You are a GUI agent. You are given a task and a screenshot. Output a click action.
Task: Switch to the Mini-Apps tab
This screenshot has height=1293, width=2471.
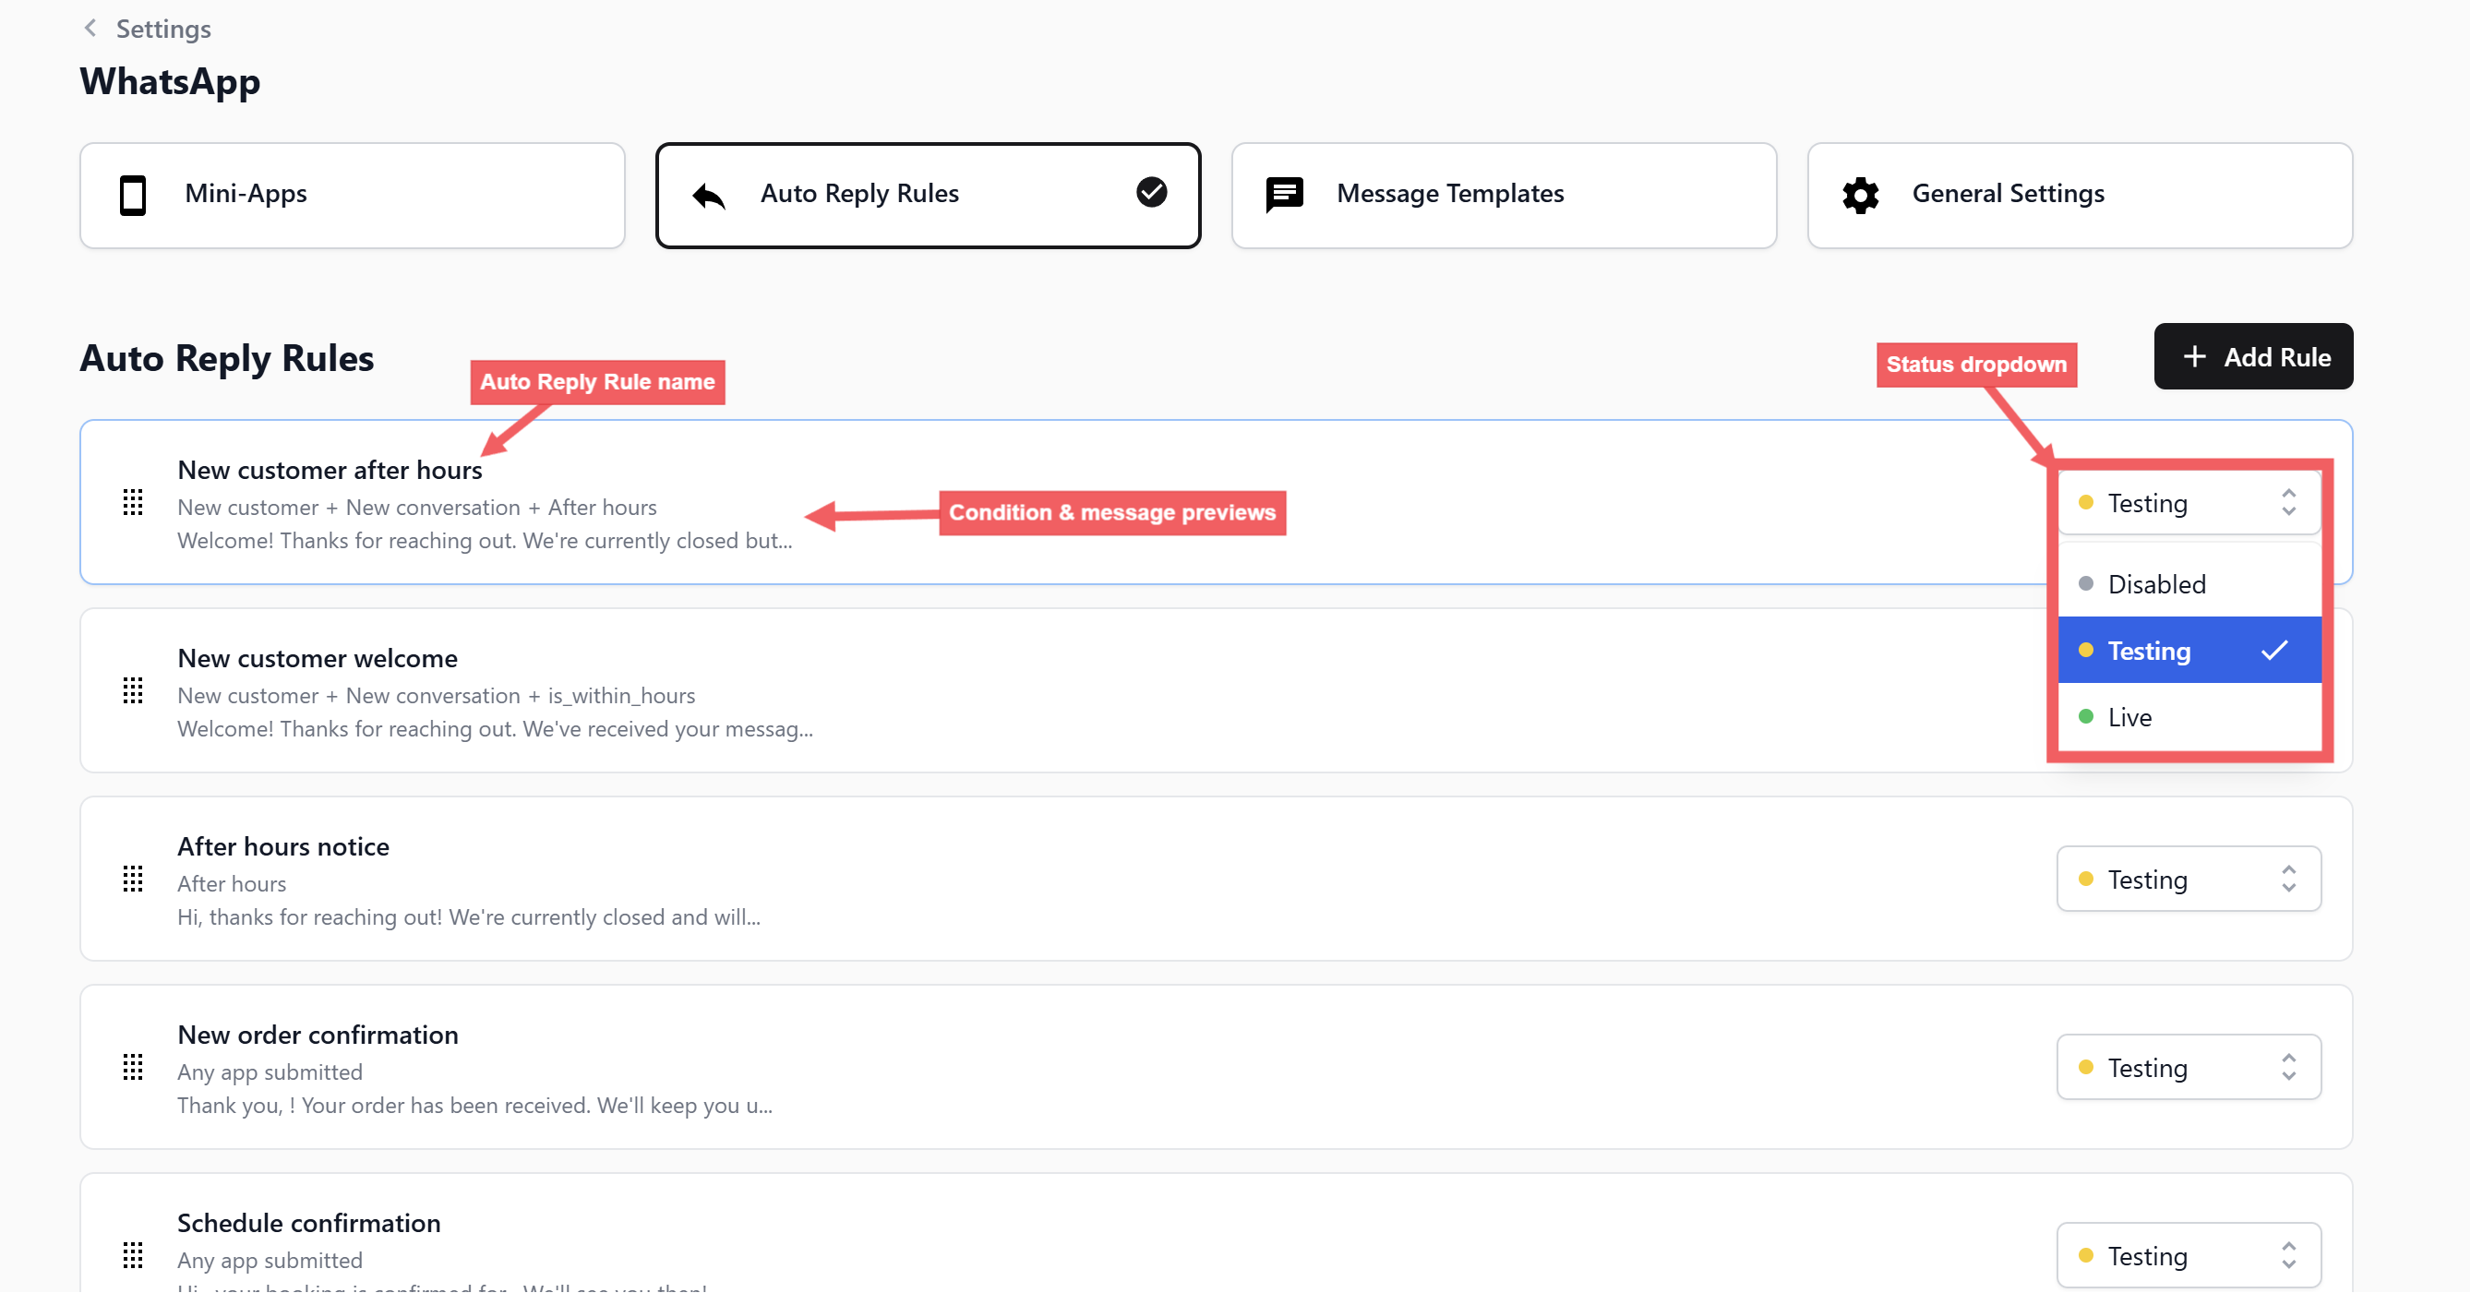pos(352,195)
